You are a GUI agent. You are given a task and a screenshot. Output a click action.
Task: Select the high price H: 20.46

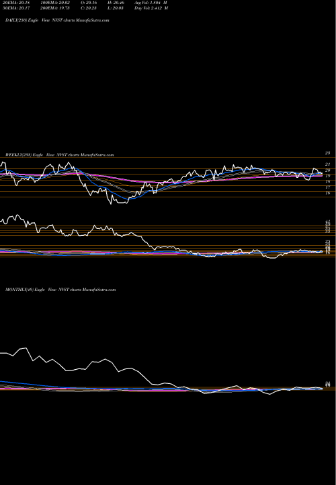pyautogui.click(x=115, y=2)
